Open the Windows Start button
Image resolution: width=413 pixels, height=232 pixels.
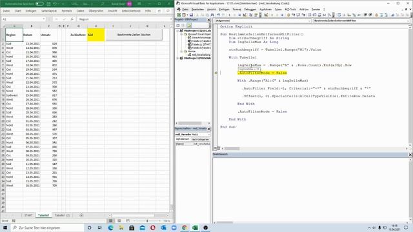(x=5, y=227)
